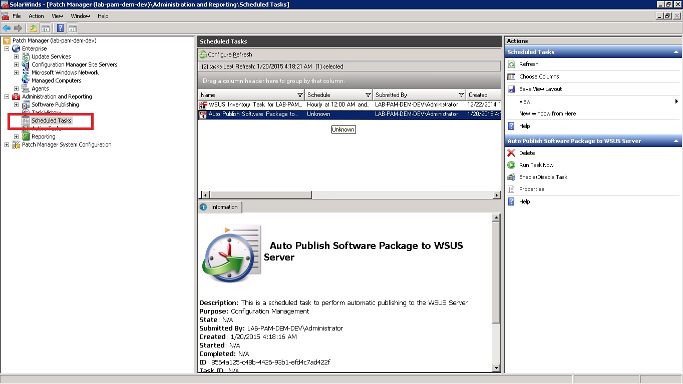Viewport: 683px width, 384px height.
Task: Collapse the Administration and Reporting node
Action: point(7,96)
